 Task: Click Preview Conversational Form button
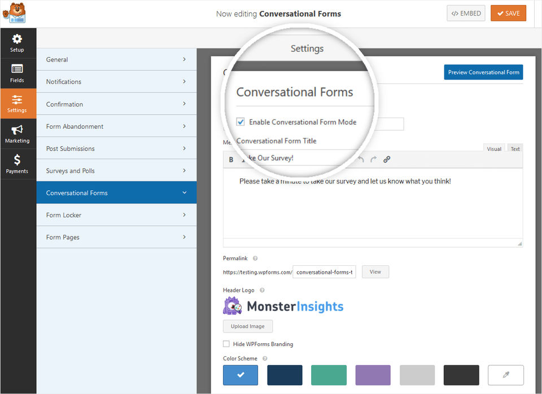[483, 72]
